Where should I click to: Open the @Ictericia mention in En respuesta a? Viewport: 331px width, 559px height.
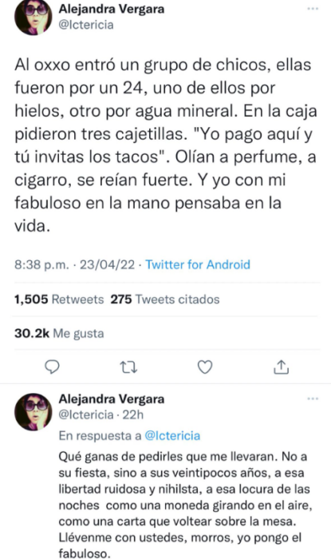coord(172,435)
